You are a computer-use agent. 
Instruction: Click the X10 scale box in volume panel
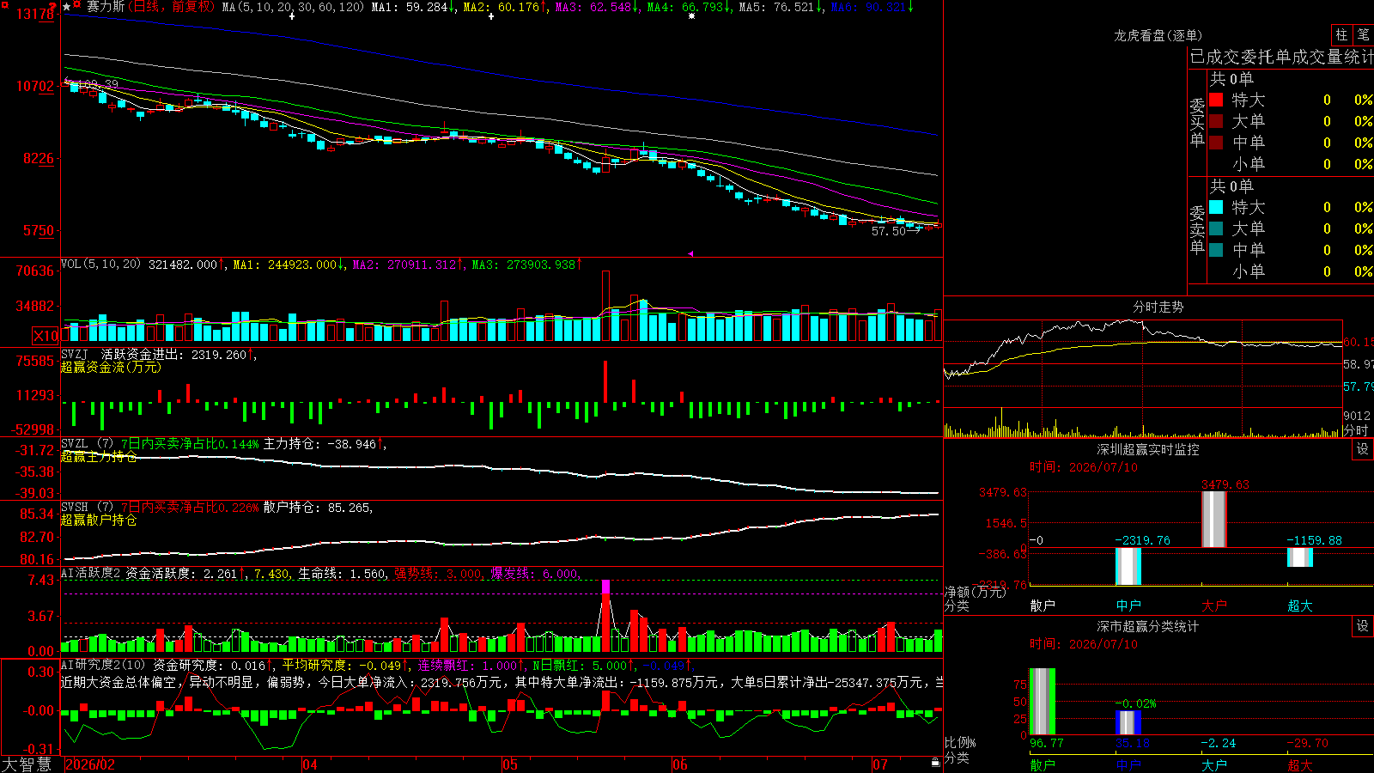click(46, 336)
